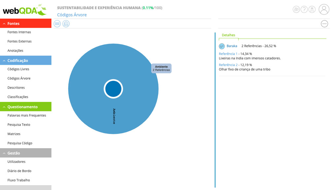The height and width of the screenshot is (190, 332).
Task: Click the '2 Referências - 26,52 %' text
Action: pyautogui.click(x=259, y=46)
